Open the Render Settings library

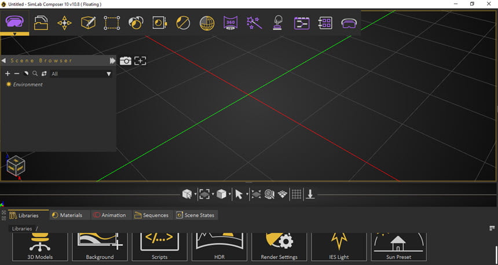(x=279, y=247)
